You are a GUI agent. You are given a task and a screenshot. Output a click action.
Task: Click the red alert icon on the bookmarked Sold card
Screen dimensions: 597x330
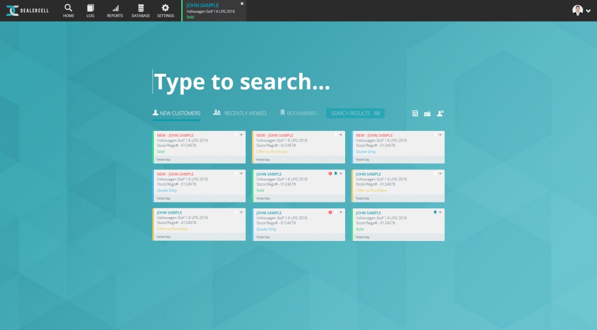pyautogui.click(x=330, y=173)
